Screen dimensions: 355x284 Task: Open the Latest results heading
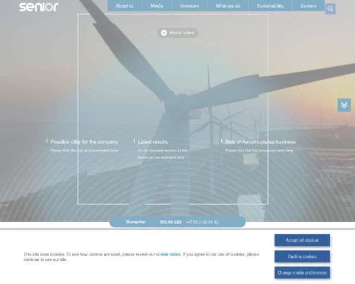(153, 142)
